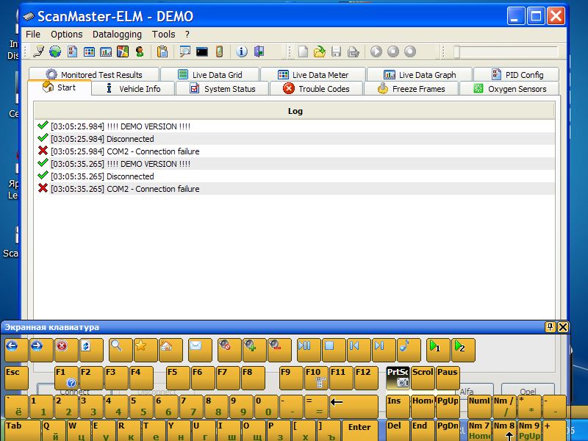
Task: Click the clipboard icon in the toolbar
Action: coord(162,51)
